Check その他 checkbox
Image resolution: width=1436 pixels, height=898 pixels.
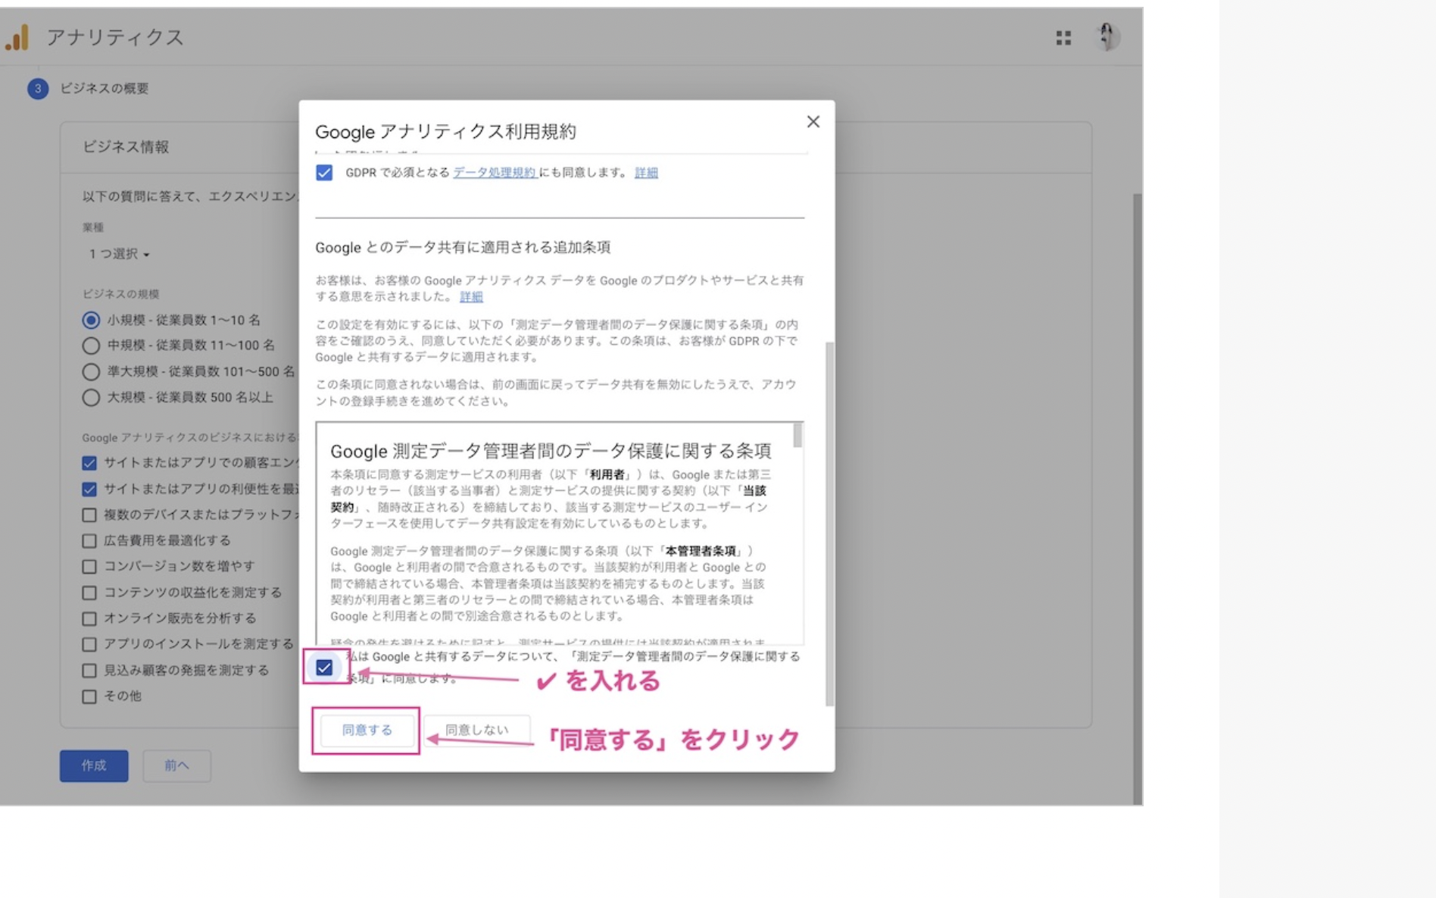(89, 696)
